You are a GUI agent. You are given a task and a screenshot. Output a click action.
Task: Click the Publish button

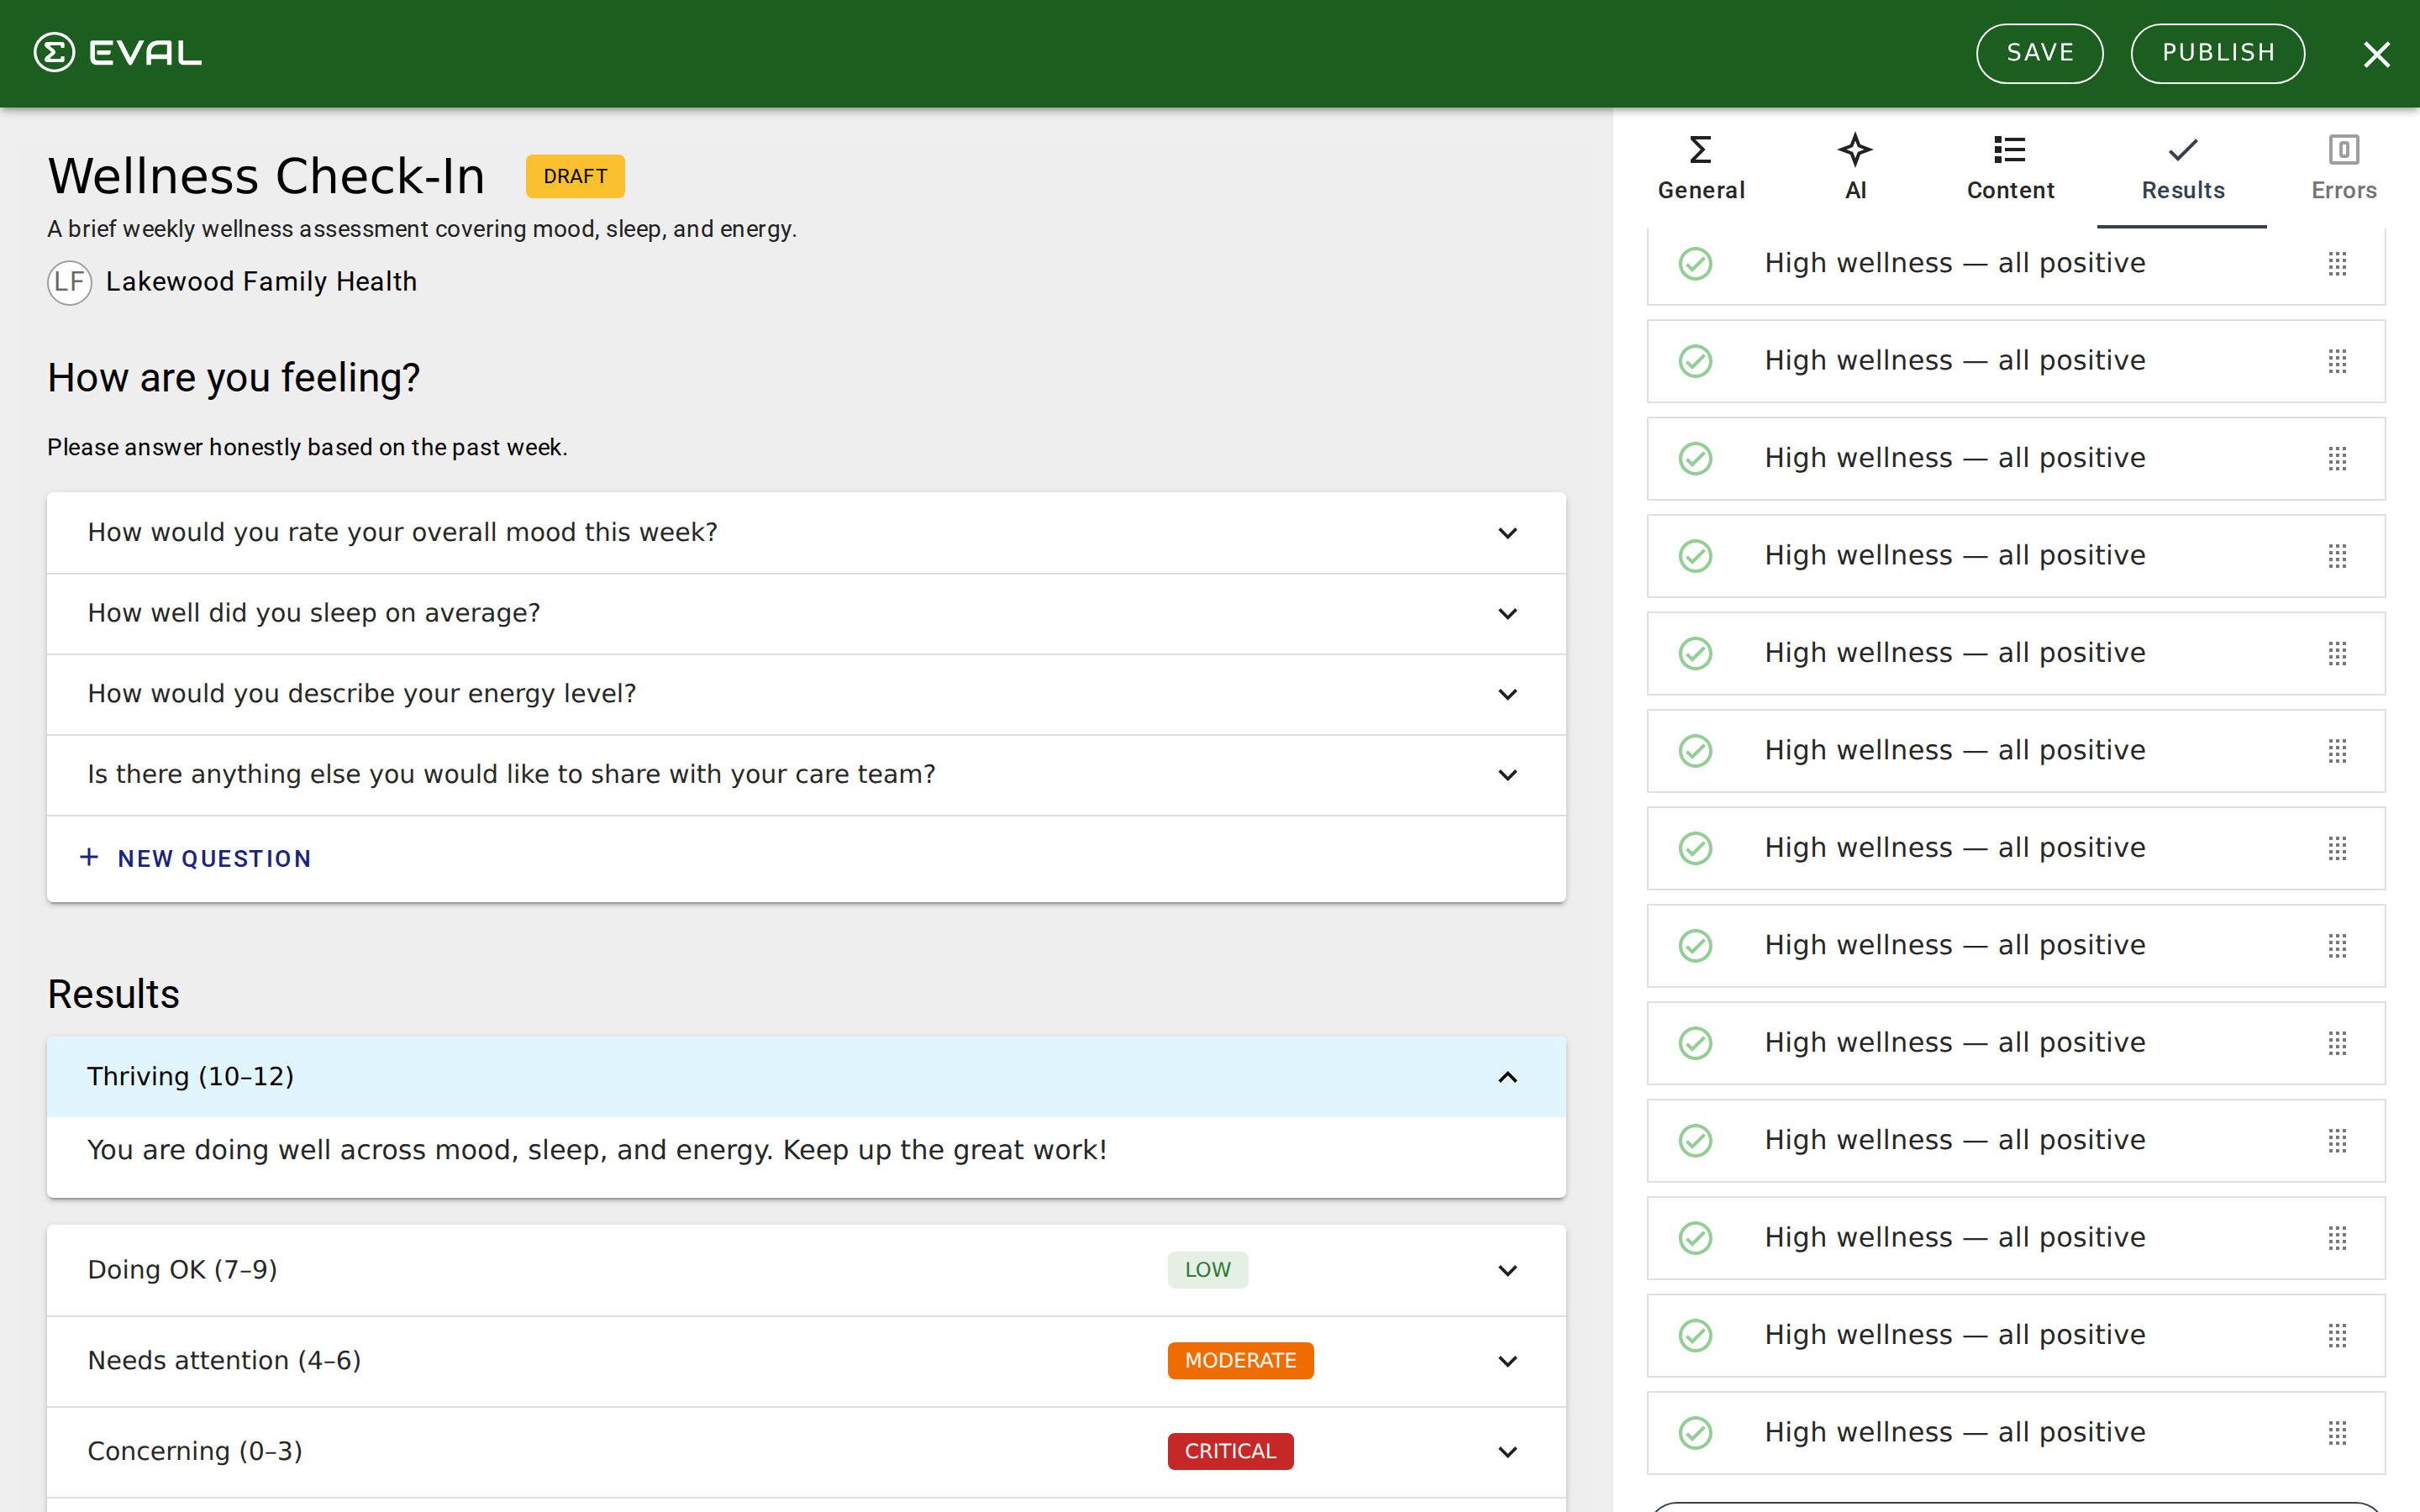point(2217,53)
